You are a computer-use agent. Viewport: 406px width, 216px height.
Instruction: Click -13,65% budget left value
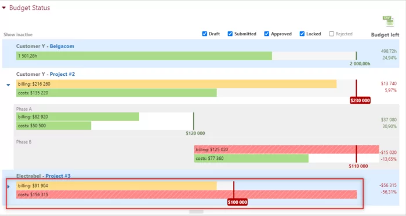[x=389, y=159]
